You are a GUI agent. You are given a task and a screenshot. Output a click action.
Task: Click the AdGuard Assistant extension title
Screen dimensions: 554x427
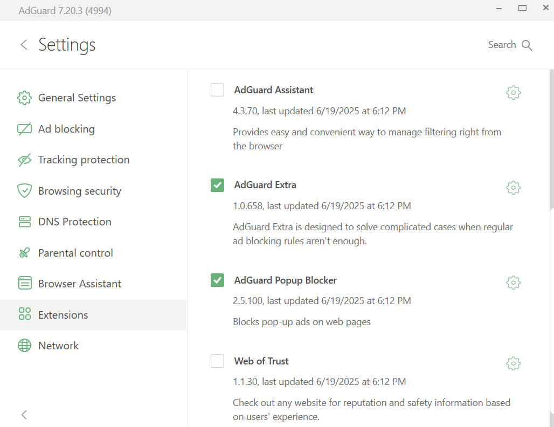point(273,90)
